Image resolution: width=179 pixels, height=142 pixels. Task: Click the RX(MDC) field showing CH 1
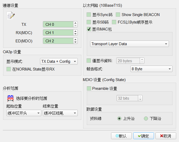pyautogui.click(x=58, y=33)
